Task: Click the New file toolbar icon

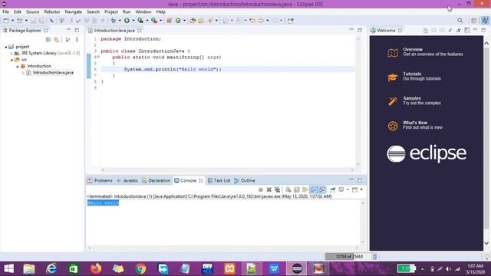Action: (6, 21)
